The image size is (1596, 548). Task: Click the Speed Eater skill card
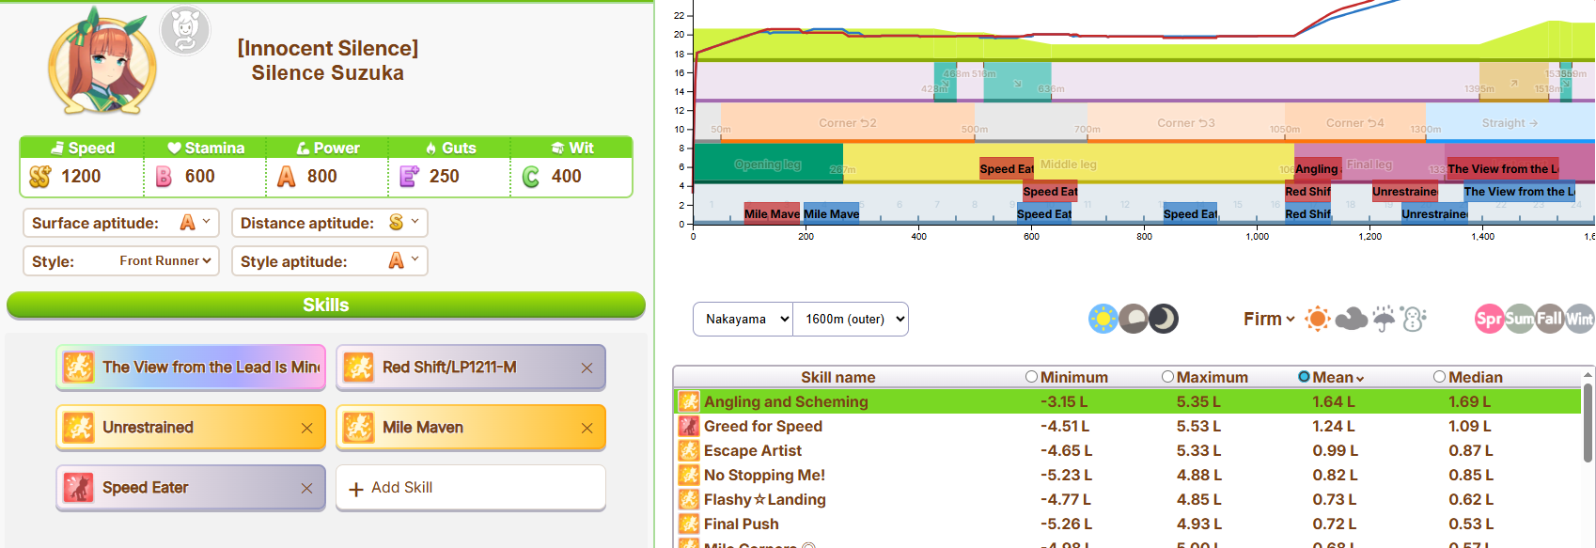[191, 488]
